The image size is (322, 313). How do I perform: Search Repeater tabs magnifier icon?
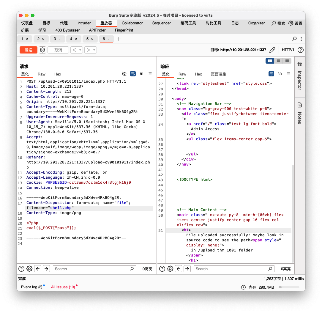[294, 39]
